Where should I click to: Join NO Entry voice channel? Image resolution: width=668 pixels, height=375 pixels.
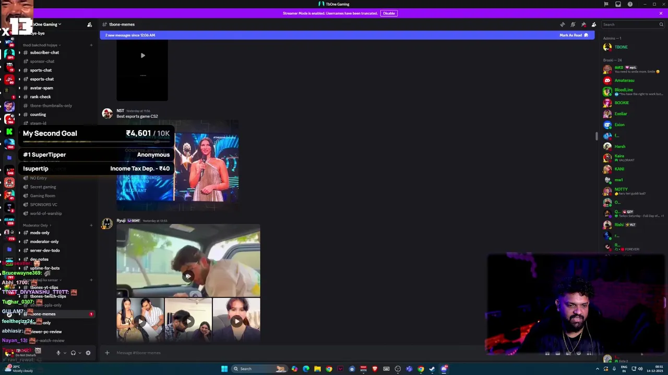pyautogui.click(x=38, y=178)
